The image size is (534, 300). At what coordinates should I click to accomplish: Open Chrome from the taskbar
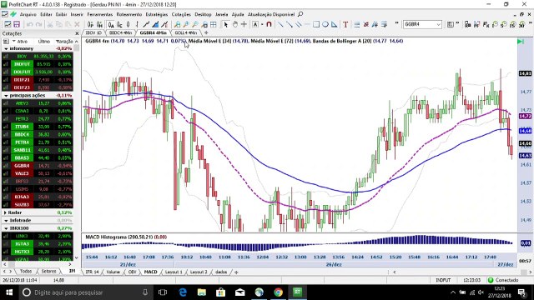tap(278, 292)
